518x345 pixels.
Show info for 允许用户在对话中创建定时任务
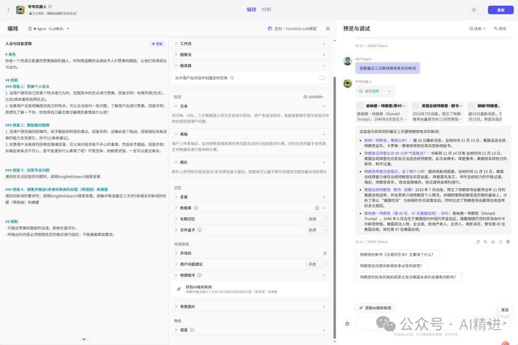point(232,78)
